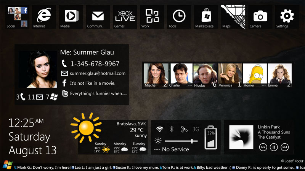Open the Tools clock tile

point(179,17)
